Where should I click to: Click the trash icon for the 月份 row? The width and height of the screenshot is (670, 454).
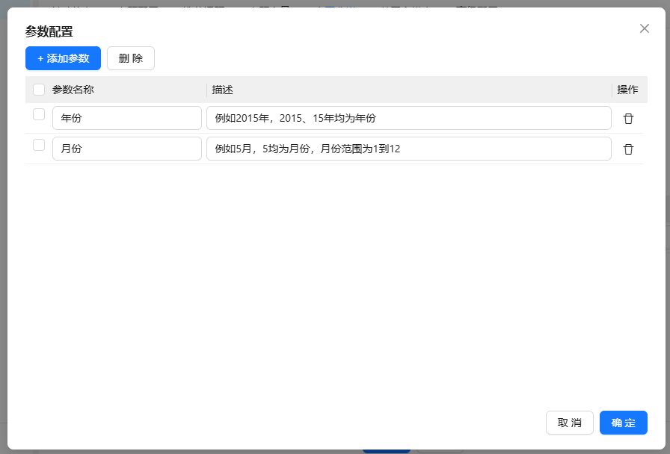click(628, 149)
